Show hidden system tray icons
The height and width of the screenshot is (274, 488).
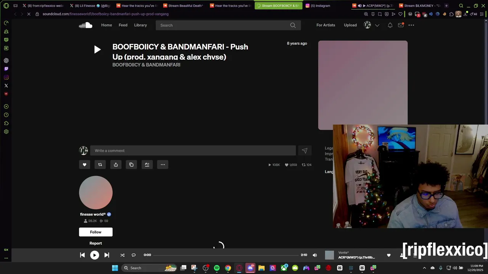pos(424,268)
